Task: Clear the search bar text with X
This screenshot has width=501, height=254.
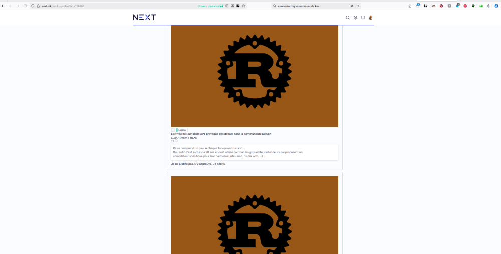Action: click(x=352, y=6)
